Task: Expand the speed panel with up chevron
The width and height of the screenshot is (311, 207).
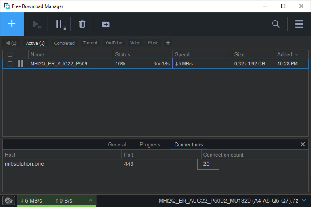Action: pos(91,201)
